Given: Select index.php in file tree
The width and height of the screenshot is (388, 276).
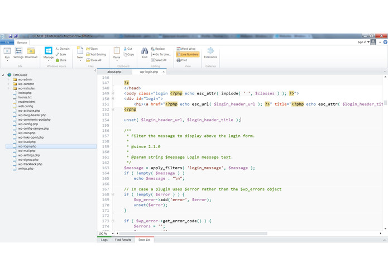Looking at the screenshot, I should coord(25,93).
